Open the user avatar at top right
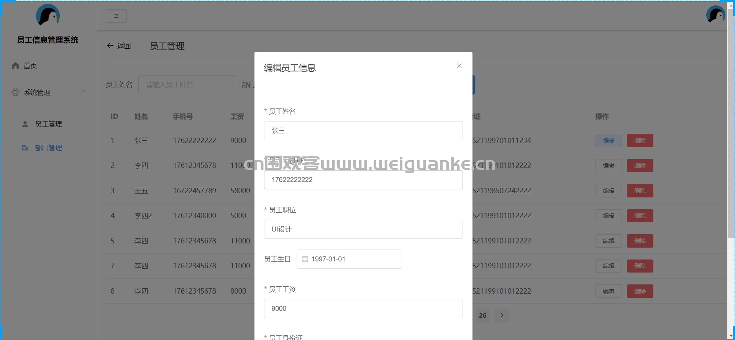The height and width of the screenshot is (340, 735). click(x=715, y=15)
